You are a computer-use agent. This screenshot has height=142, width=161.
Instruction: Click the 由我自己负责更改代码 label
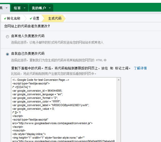point(28,53)
